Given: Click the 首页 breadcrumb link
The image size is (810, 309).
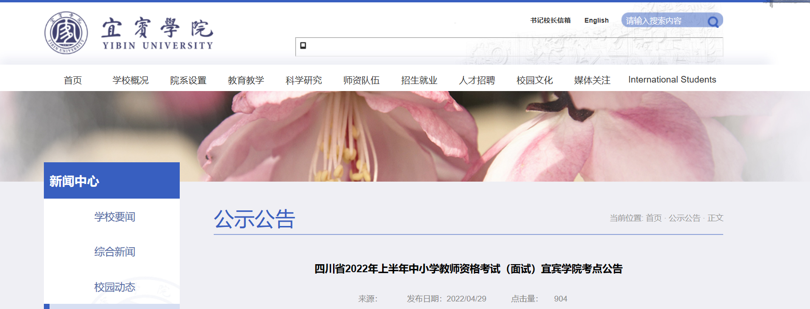Looking at the screenshot, I should (653, 218).
